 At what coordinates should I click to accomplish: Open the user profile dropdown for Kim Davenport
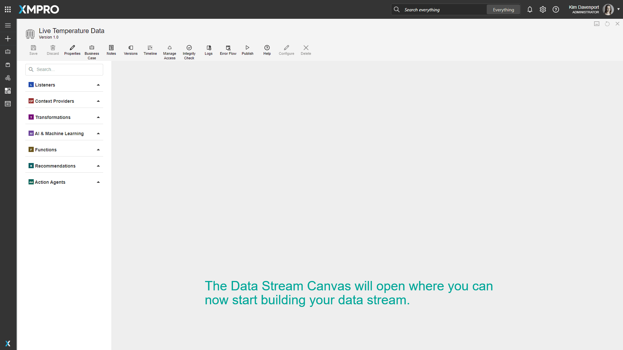618,9
